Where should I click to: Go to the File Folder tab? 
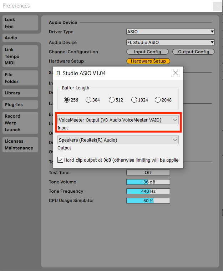pyautogui.click(x=20, y=78)
